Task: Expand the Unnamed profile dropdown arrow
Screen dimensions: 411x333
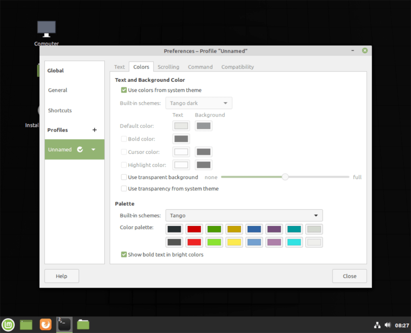Action: pos(94,149)
